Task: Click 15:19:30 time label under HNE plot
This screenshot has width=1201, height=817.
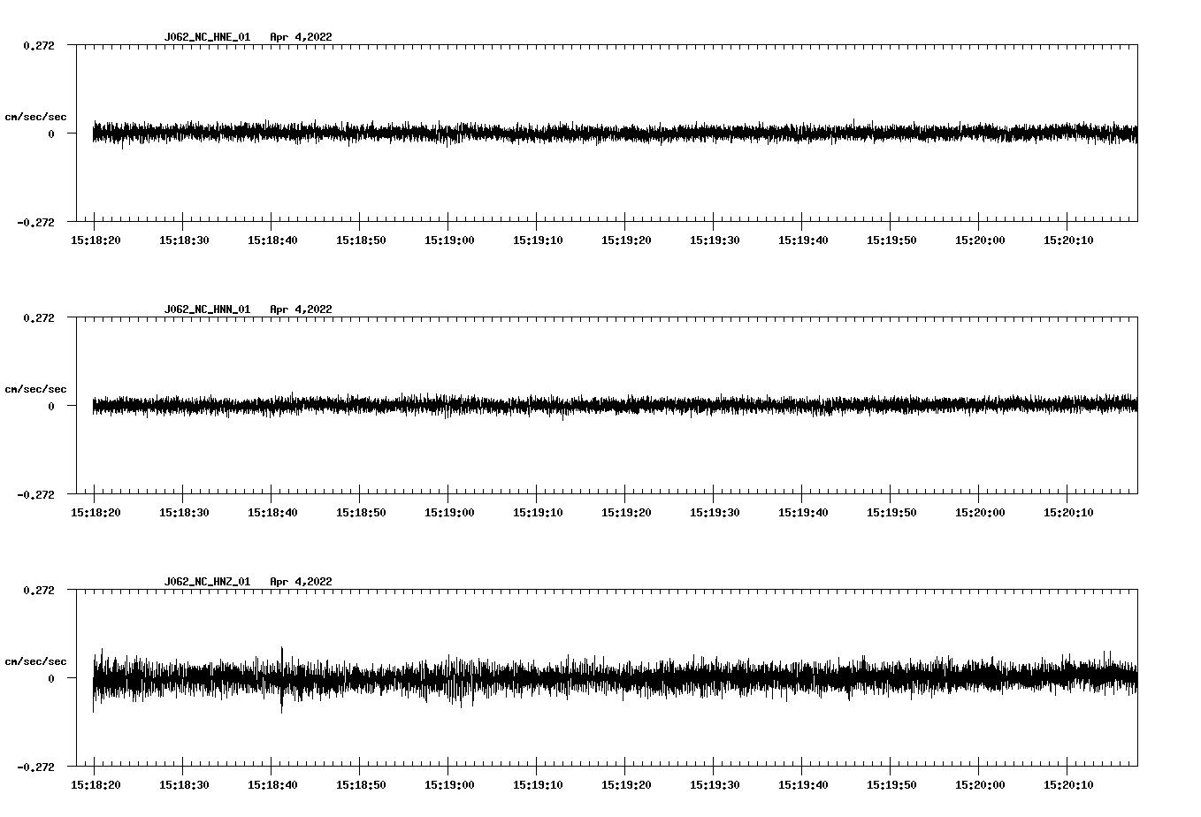Action: coord(715,241)
